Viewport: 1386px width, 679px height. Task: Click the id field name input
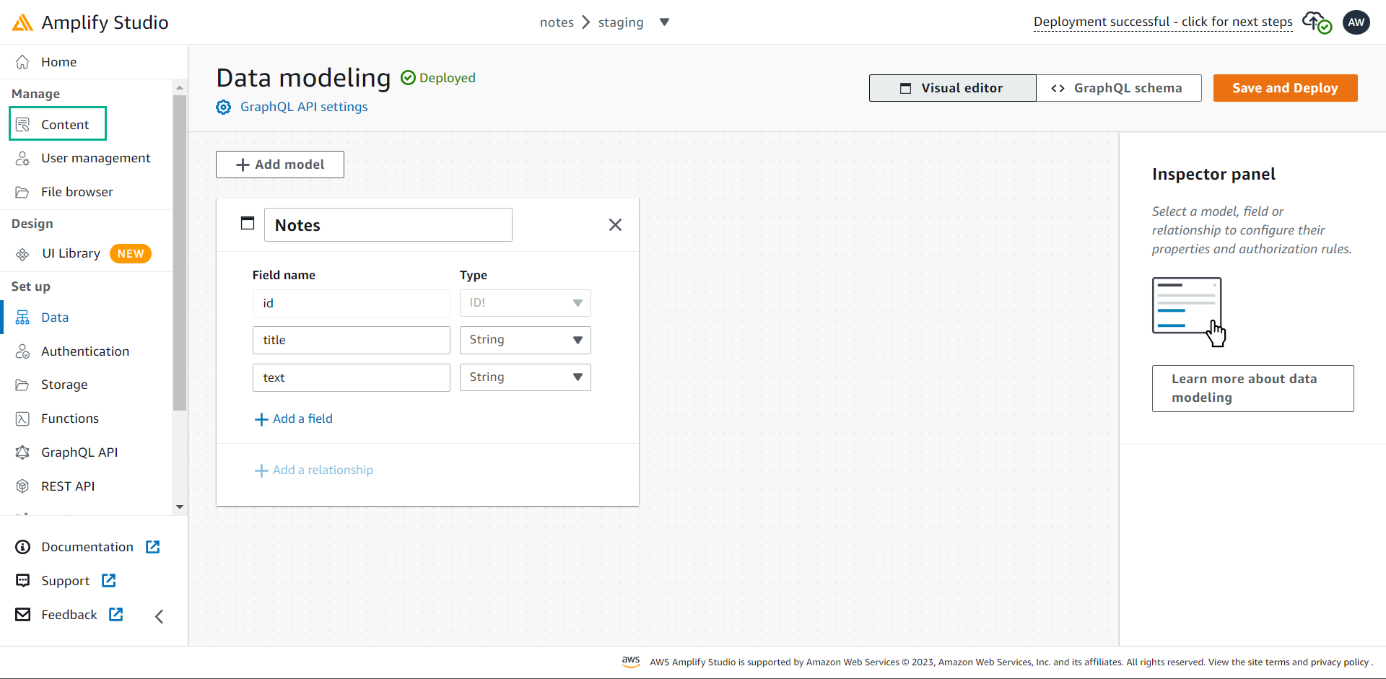tap(352, 303)
